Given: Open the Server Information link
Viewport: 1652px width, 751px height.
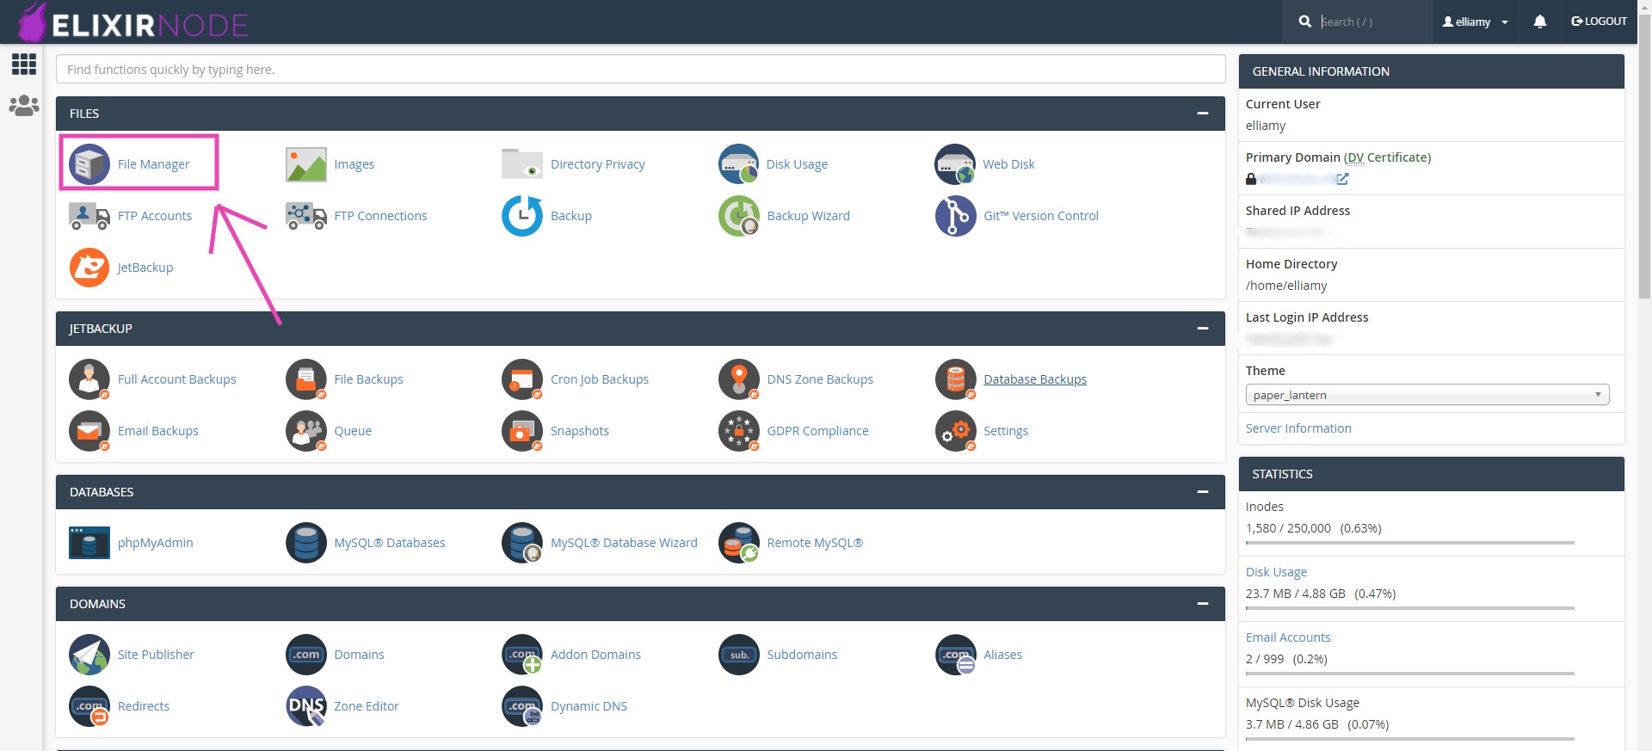Looking at the screenshot, I should [x=1298, y=428].
